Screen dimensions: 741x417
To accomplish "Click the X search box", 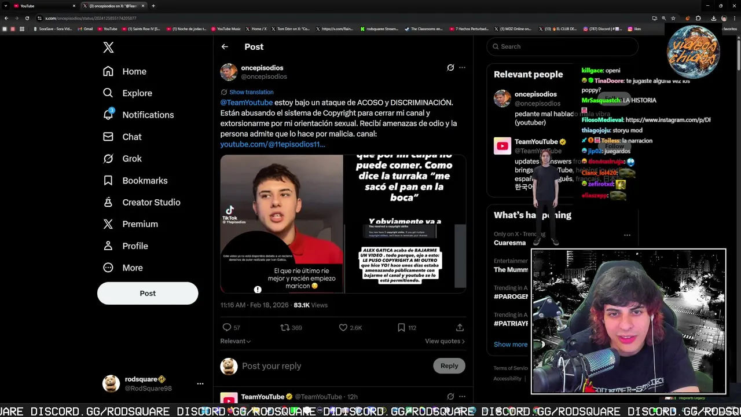I will tap(562, 46).
